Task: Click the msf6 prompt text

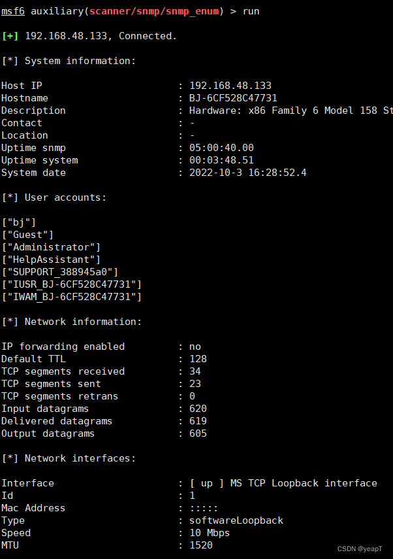Action: (x=13, y=11)
